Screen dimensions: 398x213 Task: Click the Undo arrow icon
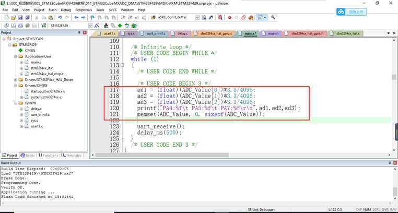(x=60, y=18)
